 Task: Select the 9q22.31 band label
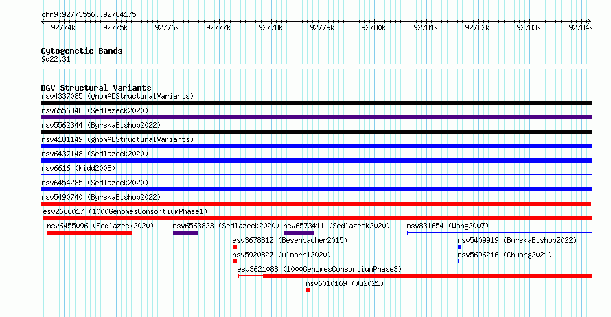[x=56, y=59]
